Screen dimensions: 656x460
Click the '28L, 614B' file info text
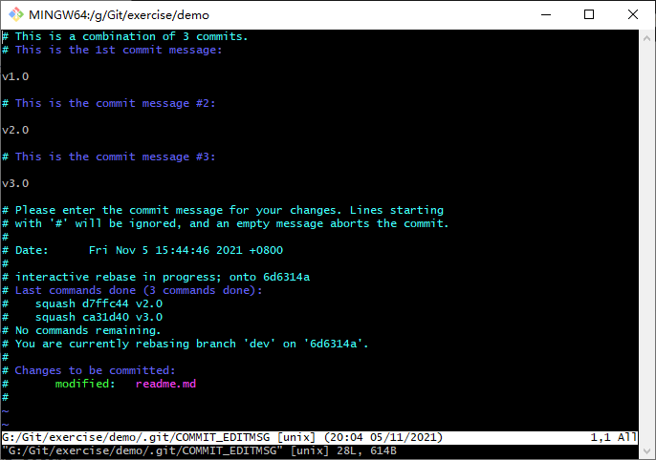click(366, 450)
